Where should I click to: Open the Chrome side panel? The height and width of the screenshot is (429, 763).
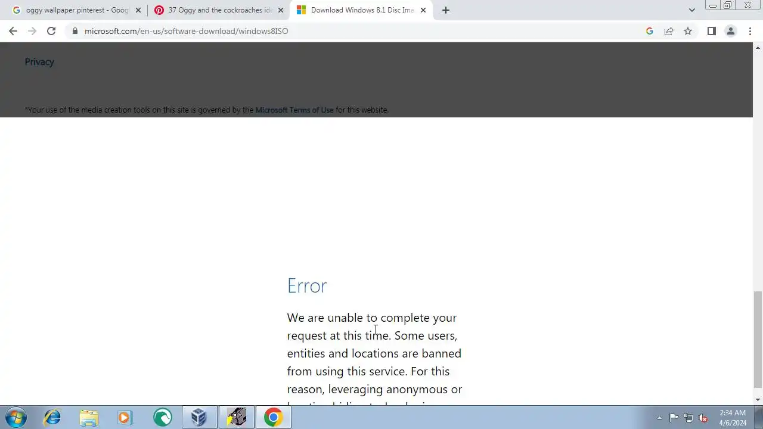711,31
